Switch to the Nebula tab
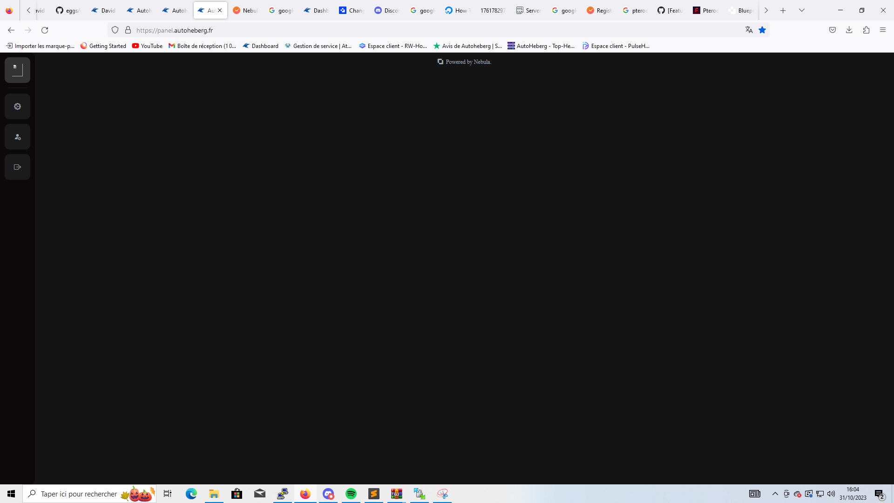The image size is (894, 503). (x=245, y=10)
